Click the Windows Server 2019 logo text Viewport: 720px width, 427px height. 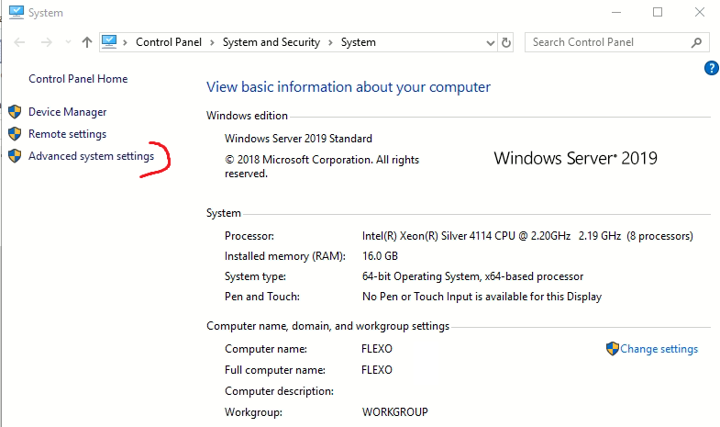pos(575,159)
